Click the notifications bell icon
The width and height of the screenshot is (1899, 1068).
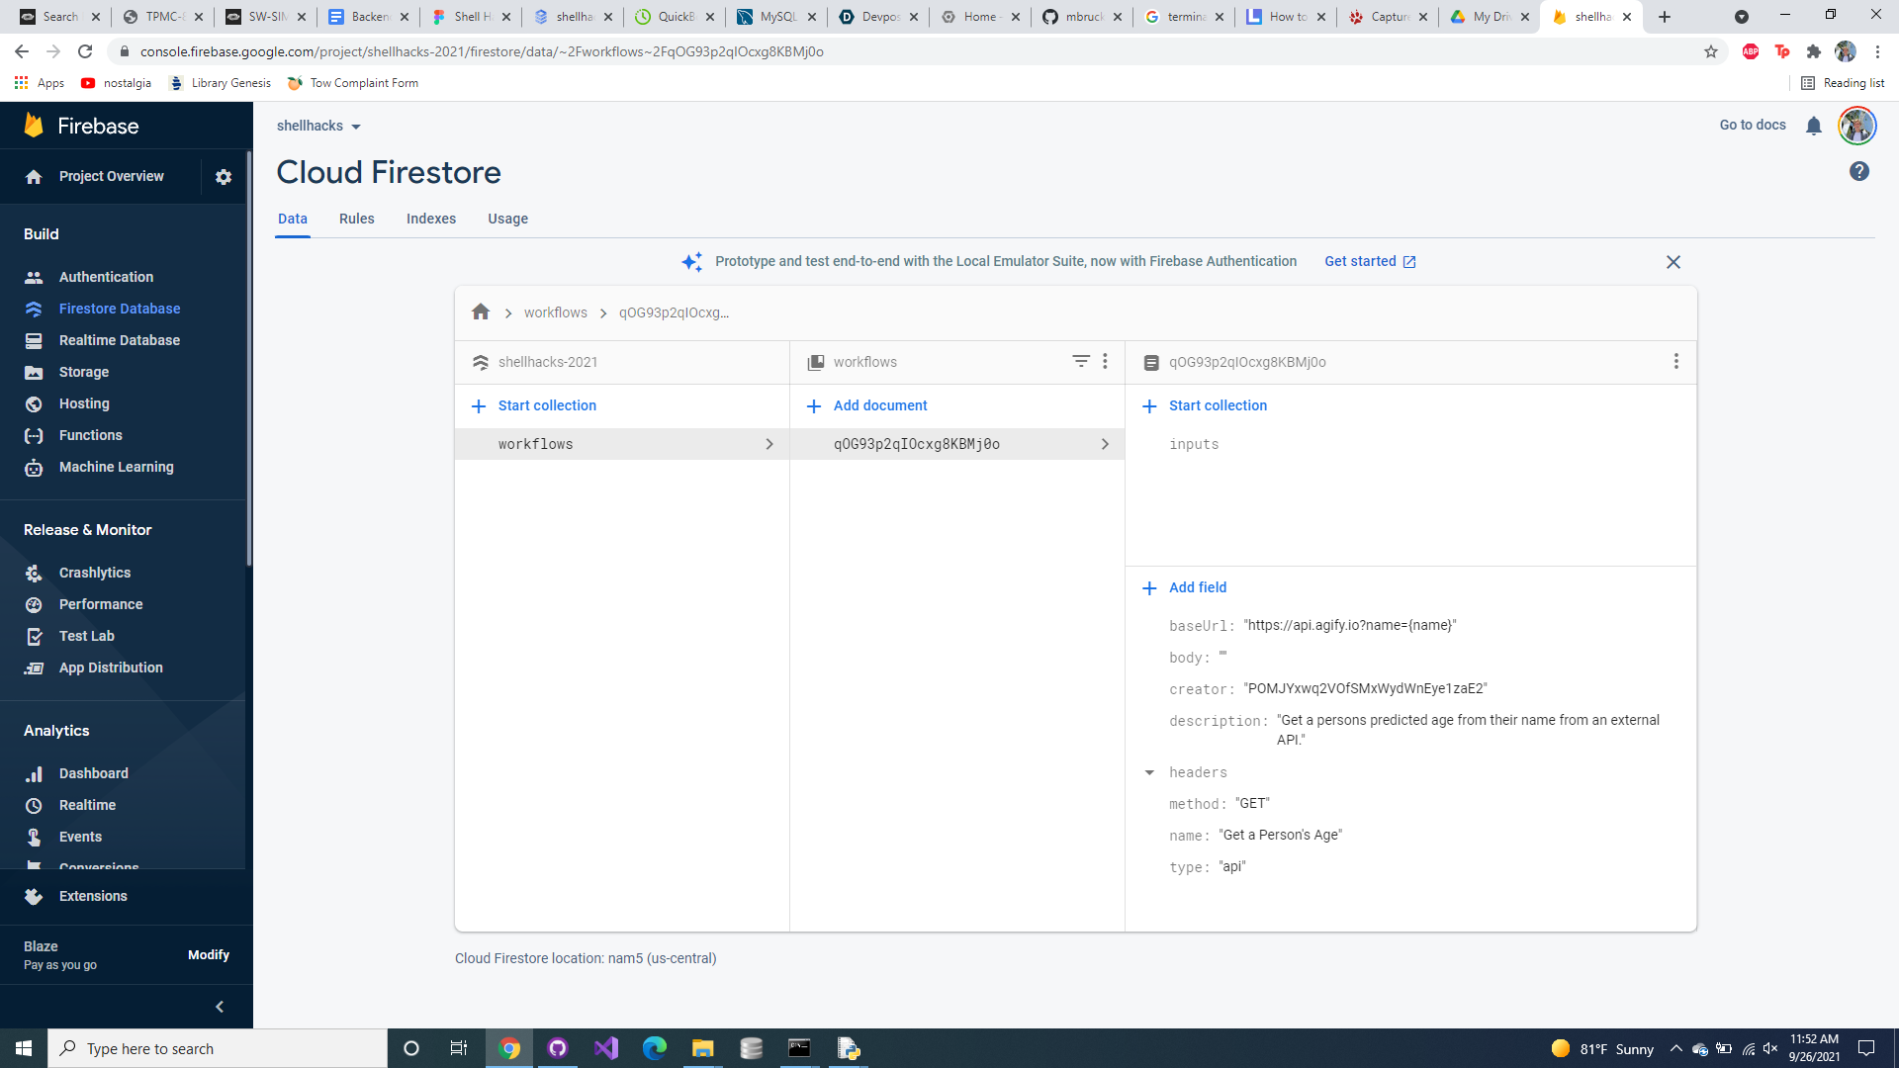(x=1813, y=126)
